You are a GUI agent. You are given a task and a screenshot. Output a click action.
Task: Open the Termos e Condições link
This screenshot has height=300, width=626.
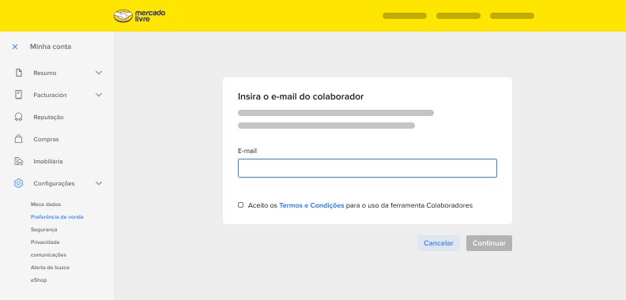point(311,205)
